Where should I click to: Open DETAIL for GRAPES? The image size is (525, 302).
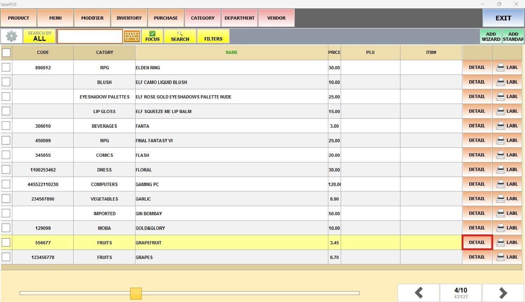click(477, 257)
